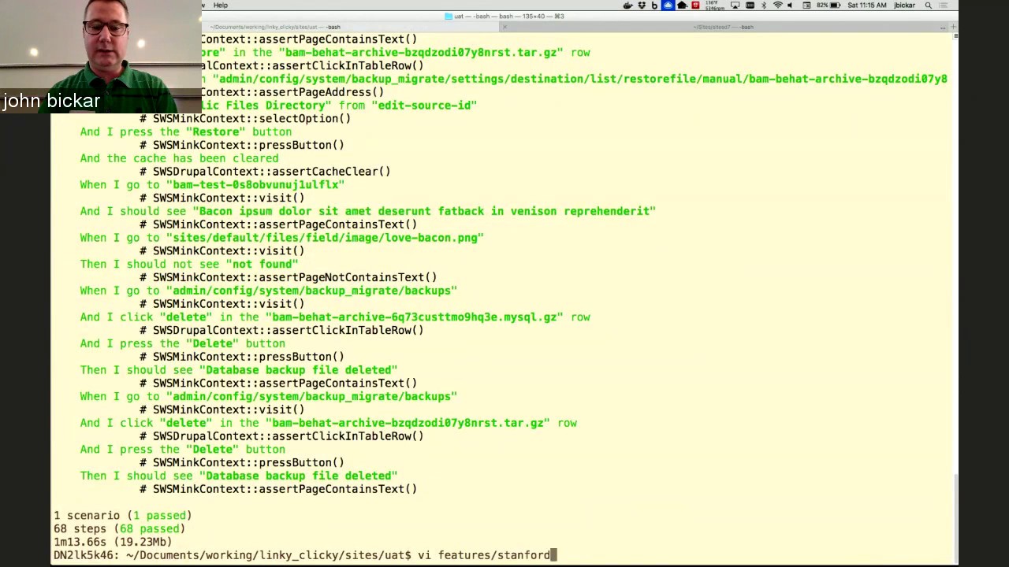
Task: Click "bam-behat-archive-6q73custtmo9hq3e.mysql.gz" text
Action: [414, 317]
